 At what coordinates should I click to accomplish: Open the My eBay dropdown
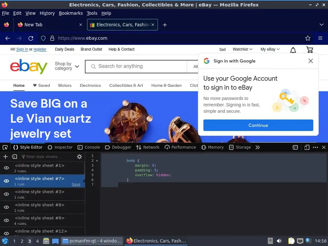(x=270, y=49)
